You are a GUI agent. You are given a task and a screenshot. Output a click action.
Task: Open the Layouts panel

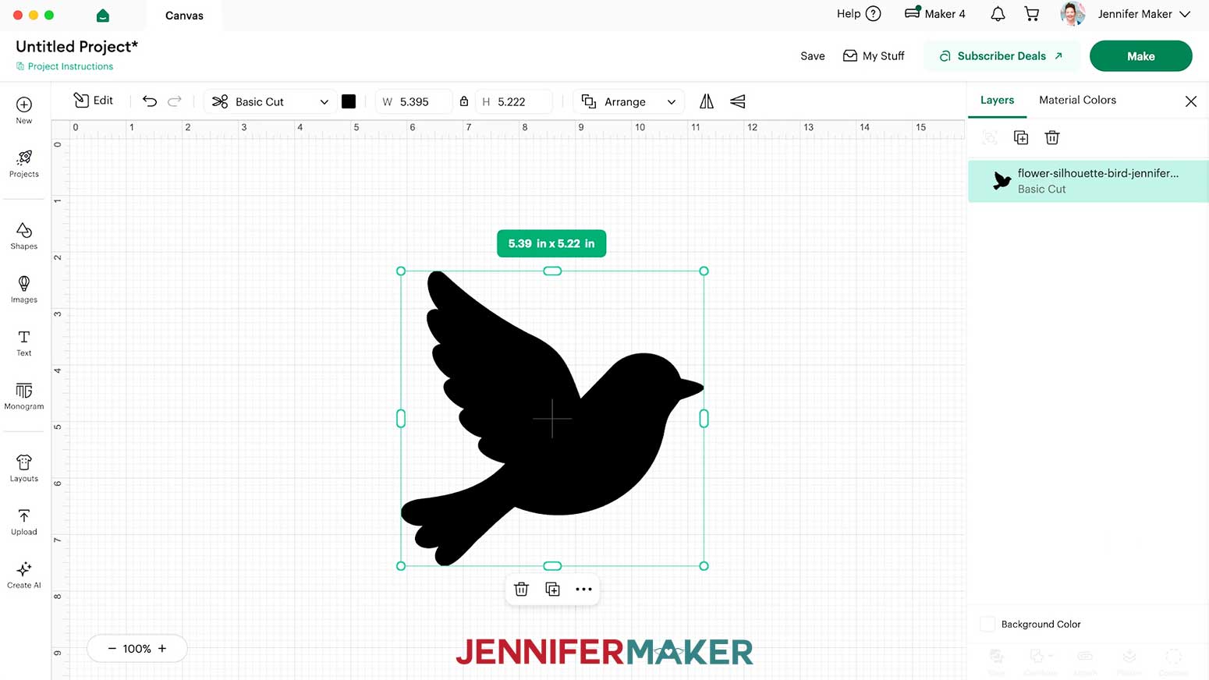(x=24, y=468)
